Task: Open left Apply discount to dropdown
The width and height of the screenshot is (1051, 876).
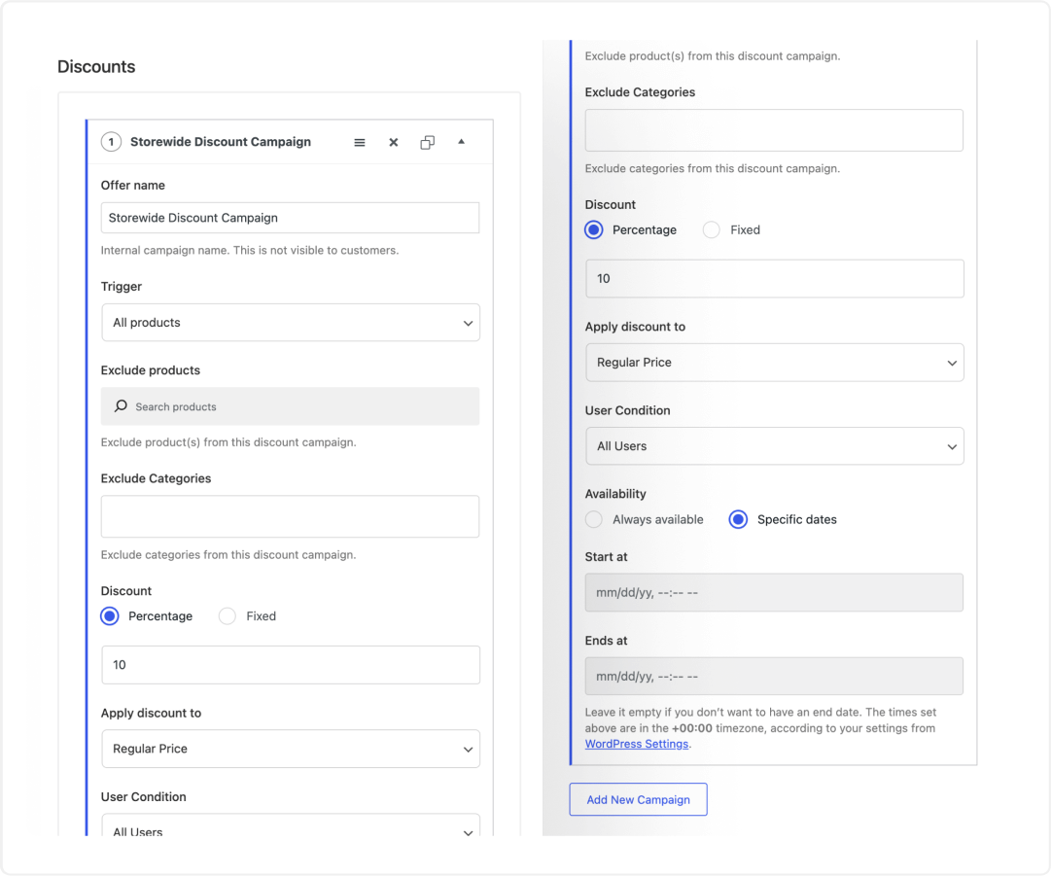Action: click(291, 749)
